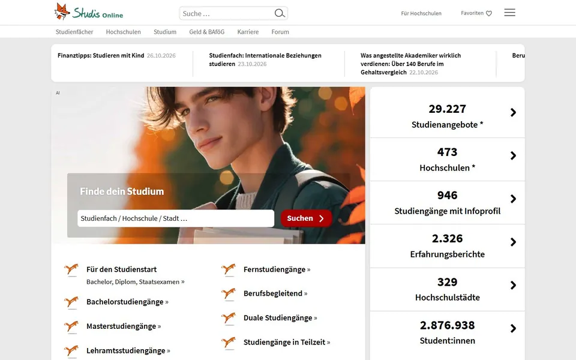The image size is (576, 360).
Task: Click the red Suchen button
Action: (306, 218)
